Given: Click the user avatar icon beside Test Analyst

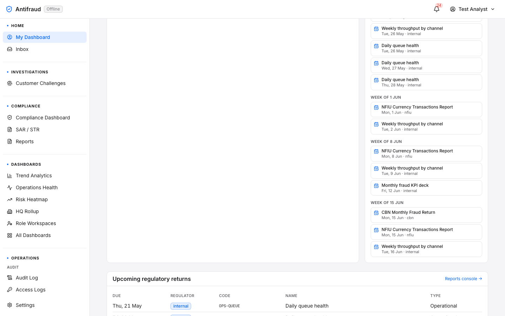Looking at the screenshot, I should [x=453, y=9].
